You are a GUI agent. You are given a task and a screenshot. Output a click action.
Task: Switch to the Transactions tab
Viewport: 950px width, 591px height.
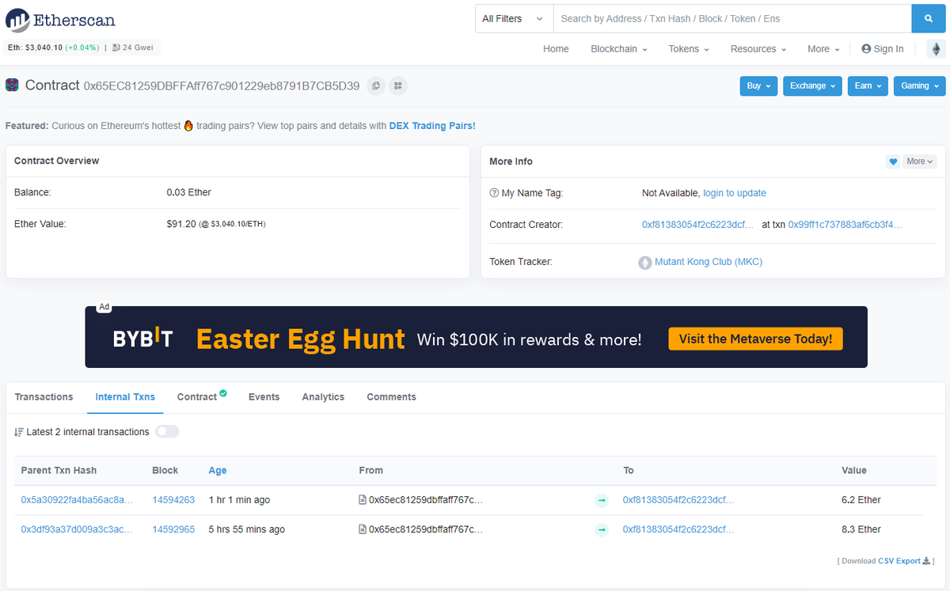(44, 397)
